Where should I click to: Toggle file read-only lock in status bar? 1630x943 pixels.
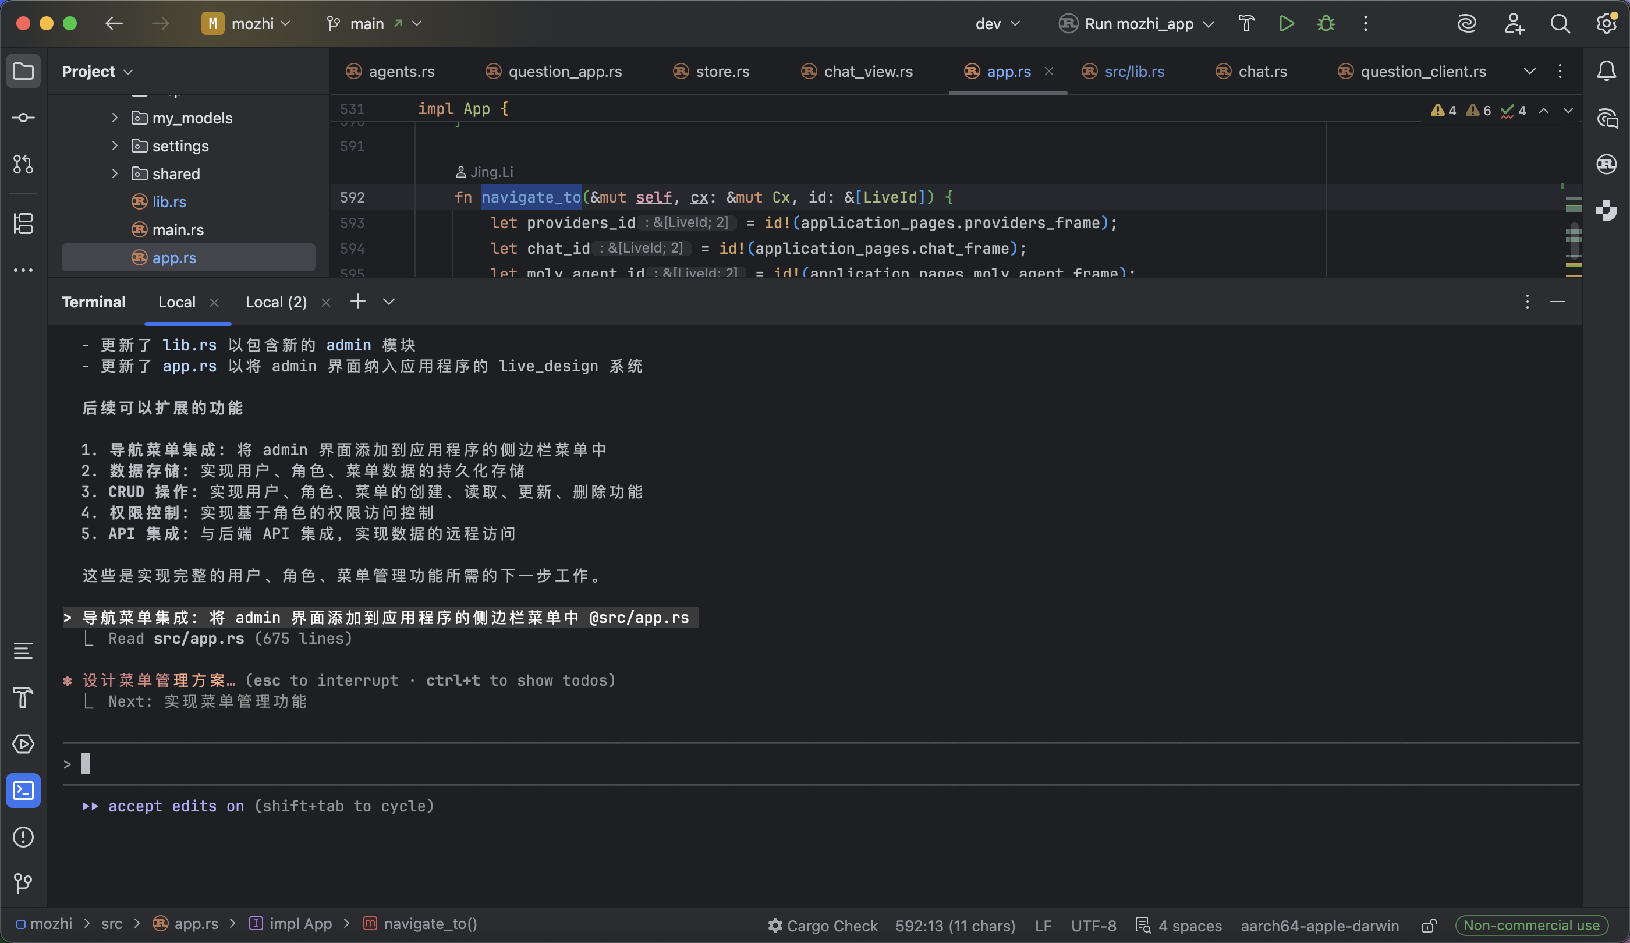[1429, 926]
